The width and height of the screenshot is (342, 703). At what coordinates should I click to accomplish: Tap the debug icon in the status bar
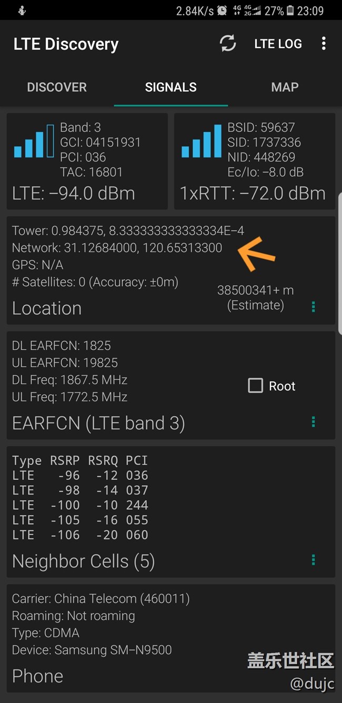(x=21, y=11)
